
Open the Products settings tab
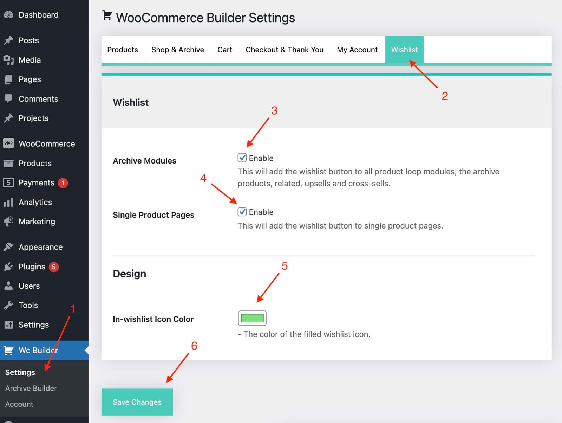click(123, 50)
